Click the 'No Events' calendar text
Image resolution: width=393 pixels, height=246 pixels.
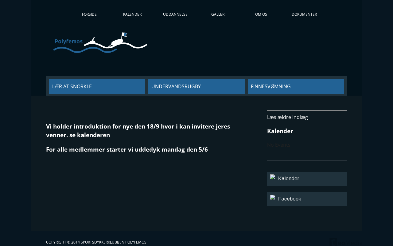278,145
